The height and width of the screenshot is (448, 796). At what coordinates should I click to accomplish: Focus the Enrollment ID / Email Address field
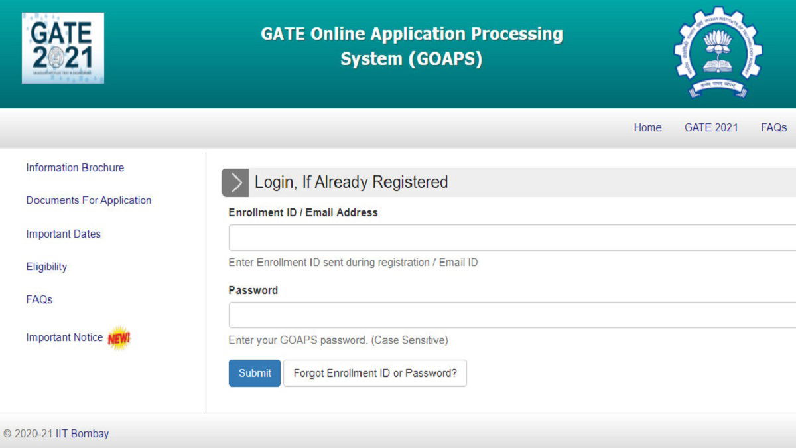point(512,238)
